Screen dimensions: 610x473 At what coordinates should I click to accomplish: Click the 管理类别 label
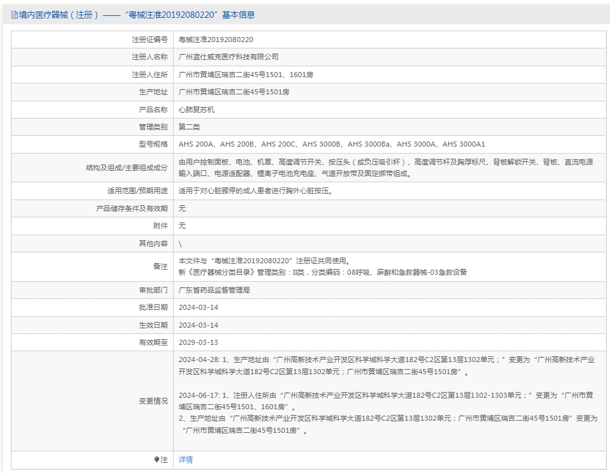153,127
